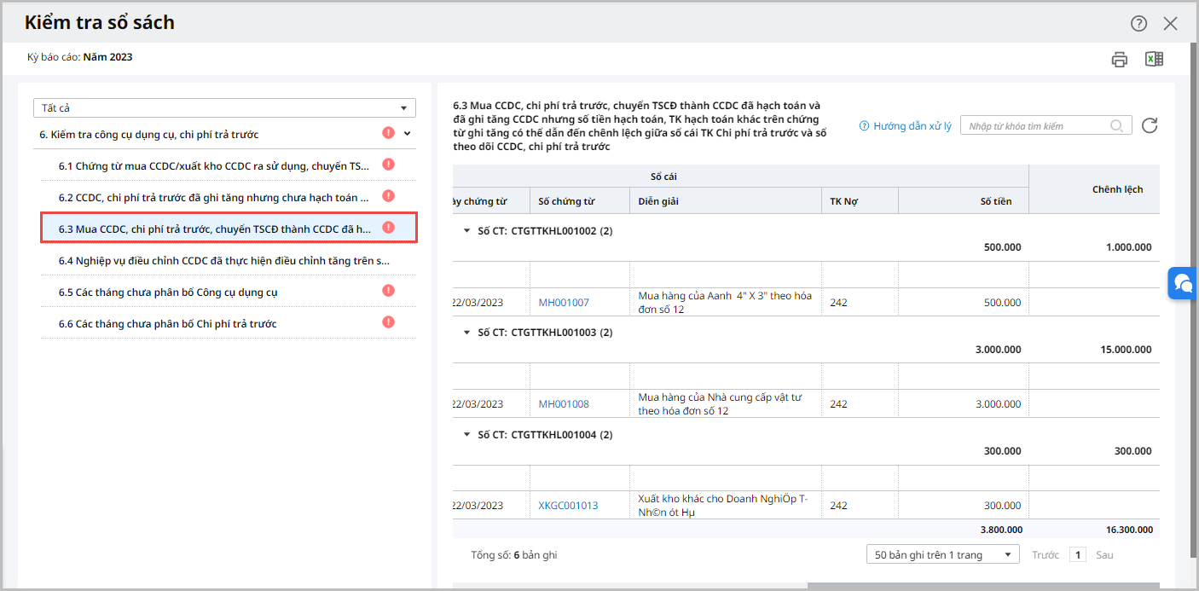
Task: Export the report to Excel
Action: (x=1154, y=59)
